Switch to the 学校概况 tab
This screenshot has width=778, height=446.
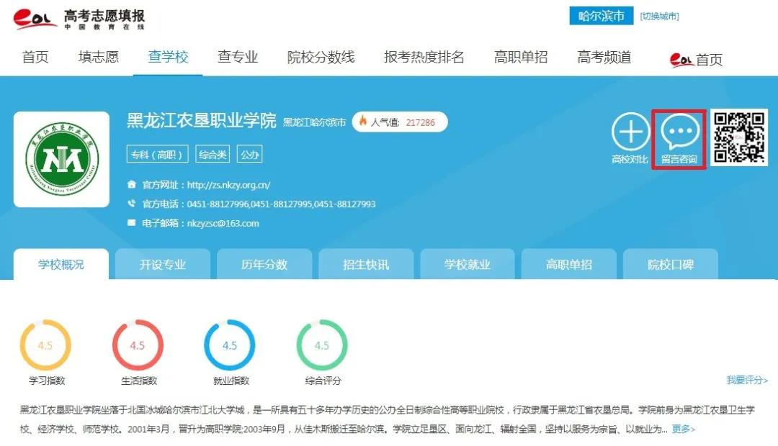pos(61,264)
